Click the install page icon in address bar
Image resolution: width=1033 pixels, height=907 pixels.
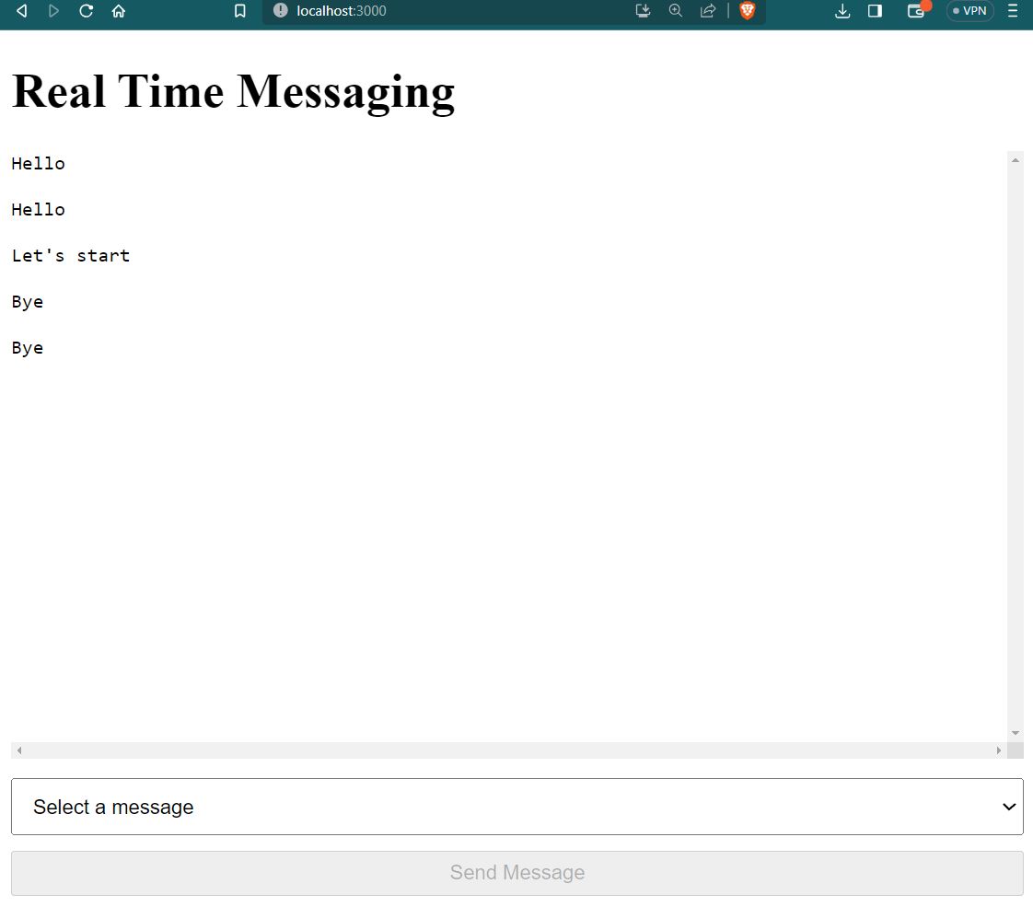click(643, 12)
